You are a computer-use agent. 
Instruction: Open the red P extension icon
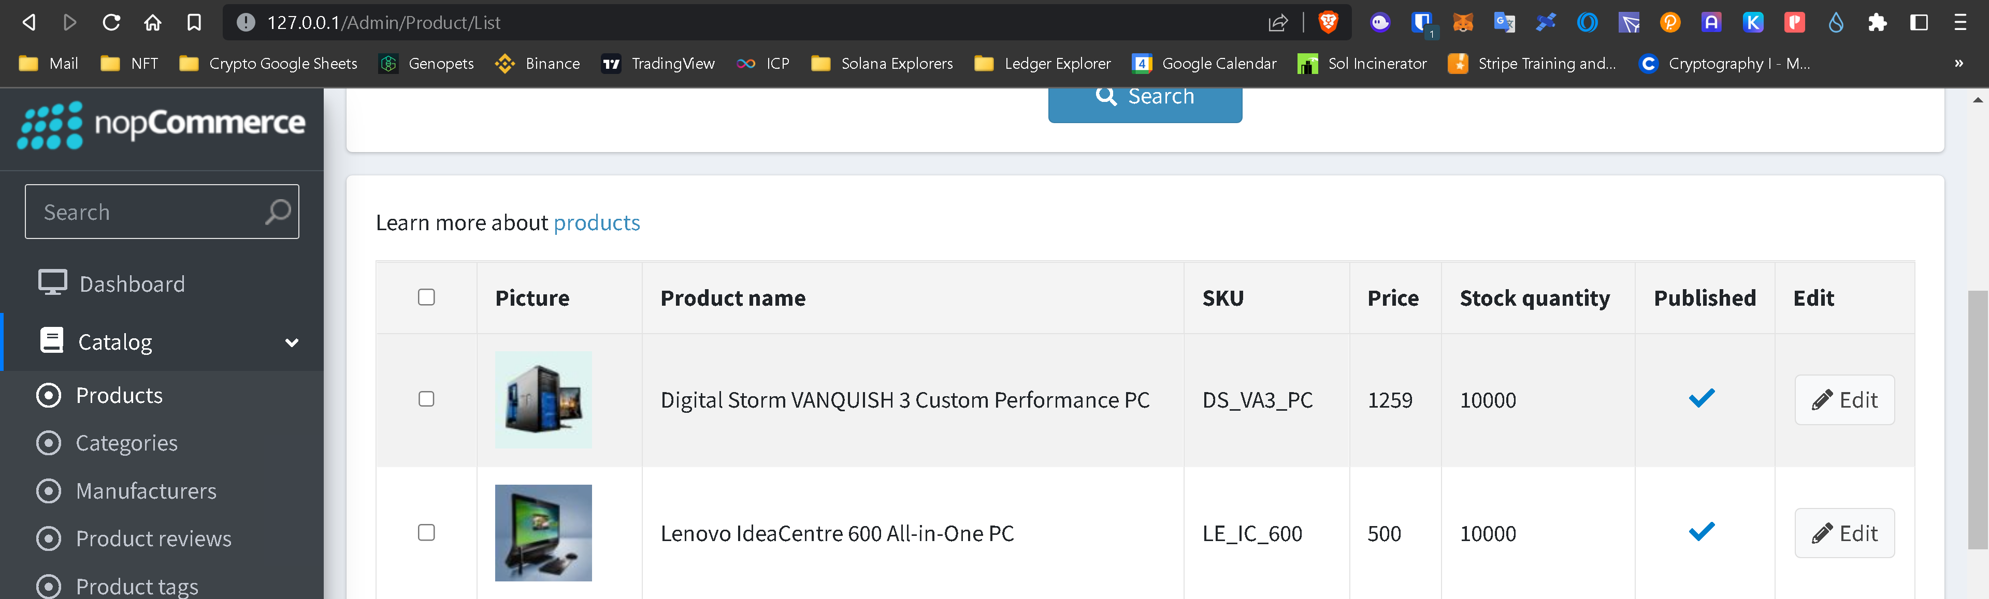tap(1794, 22)
